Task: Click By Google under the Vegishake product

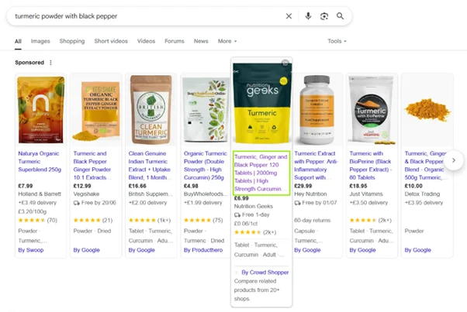Action: point(86,250)
